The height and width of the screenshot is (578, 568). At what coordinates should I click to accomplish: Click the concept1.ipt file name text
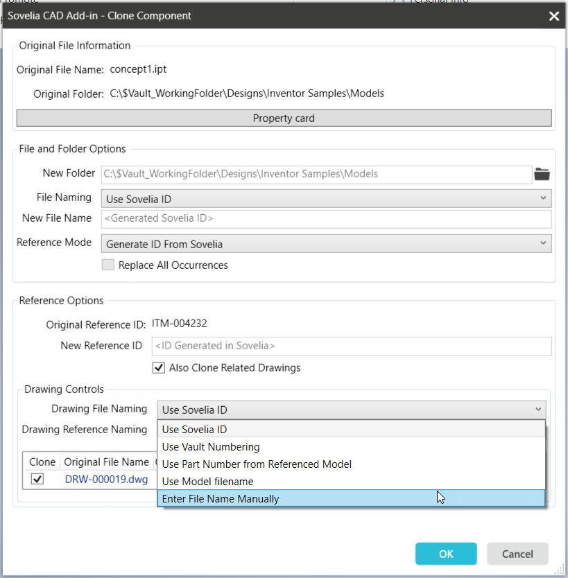pyautogui.click(x=138, y=69)
